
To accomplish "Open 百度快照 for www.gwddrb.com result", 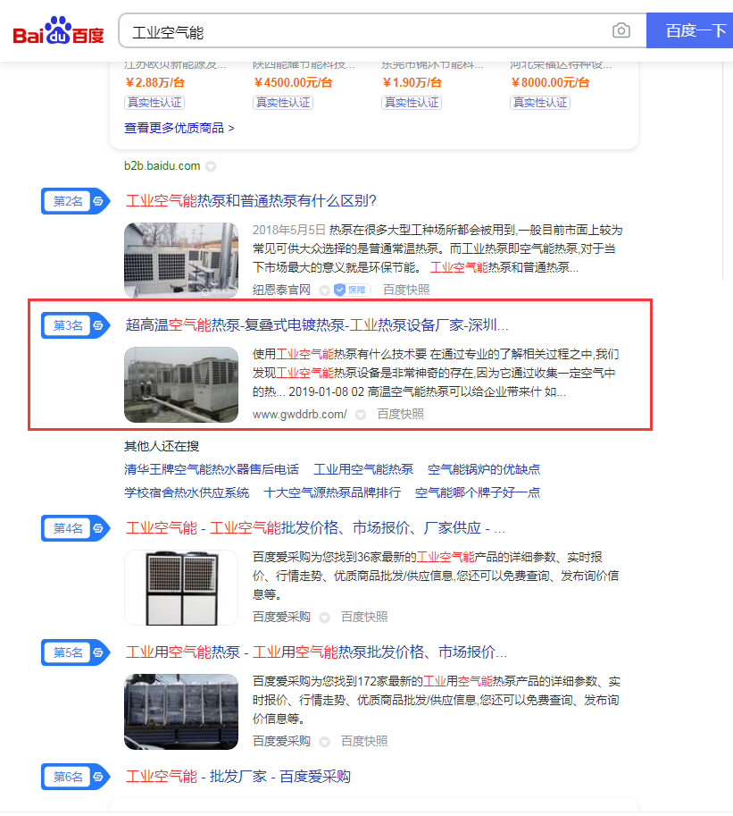I will [x=400, y=414].
